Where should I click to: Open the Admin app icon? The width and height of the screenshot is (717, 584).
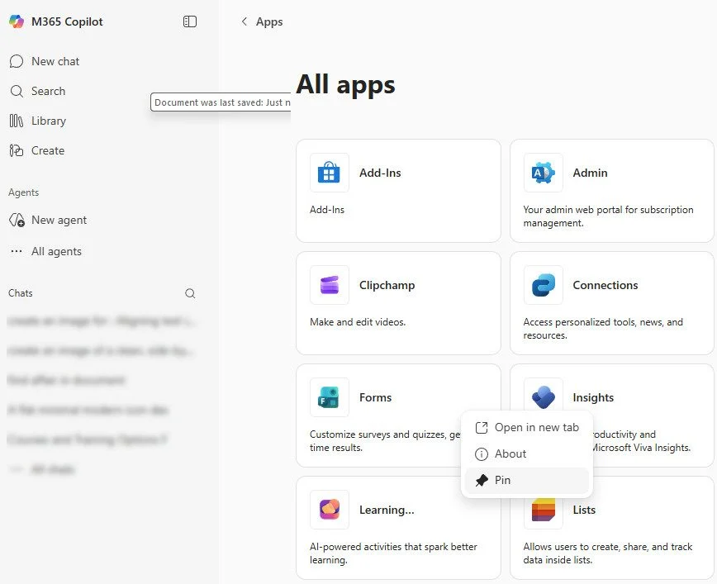(544, 173)
